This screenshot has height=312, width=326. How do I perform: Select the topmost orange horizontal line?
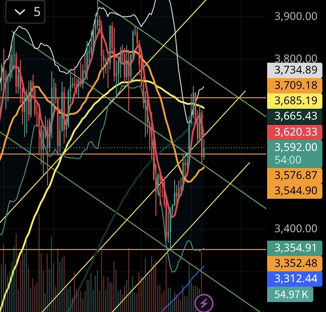point(91,98)
